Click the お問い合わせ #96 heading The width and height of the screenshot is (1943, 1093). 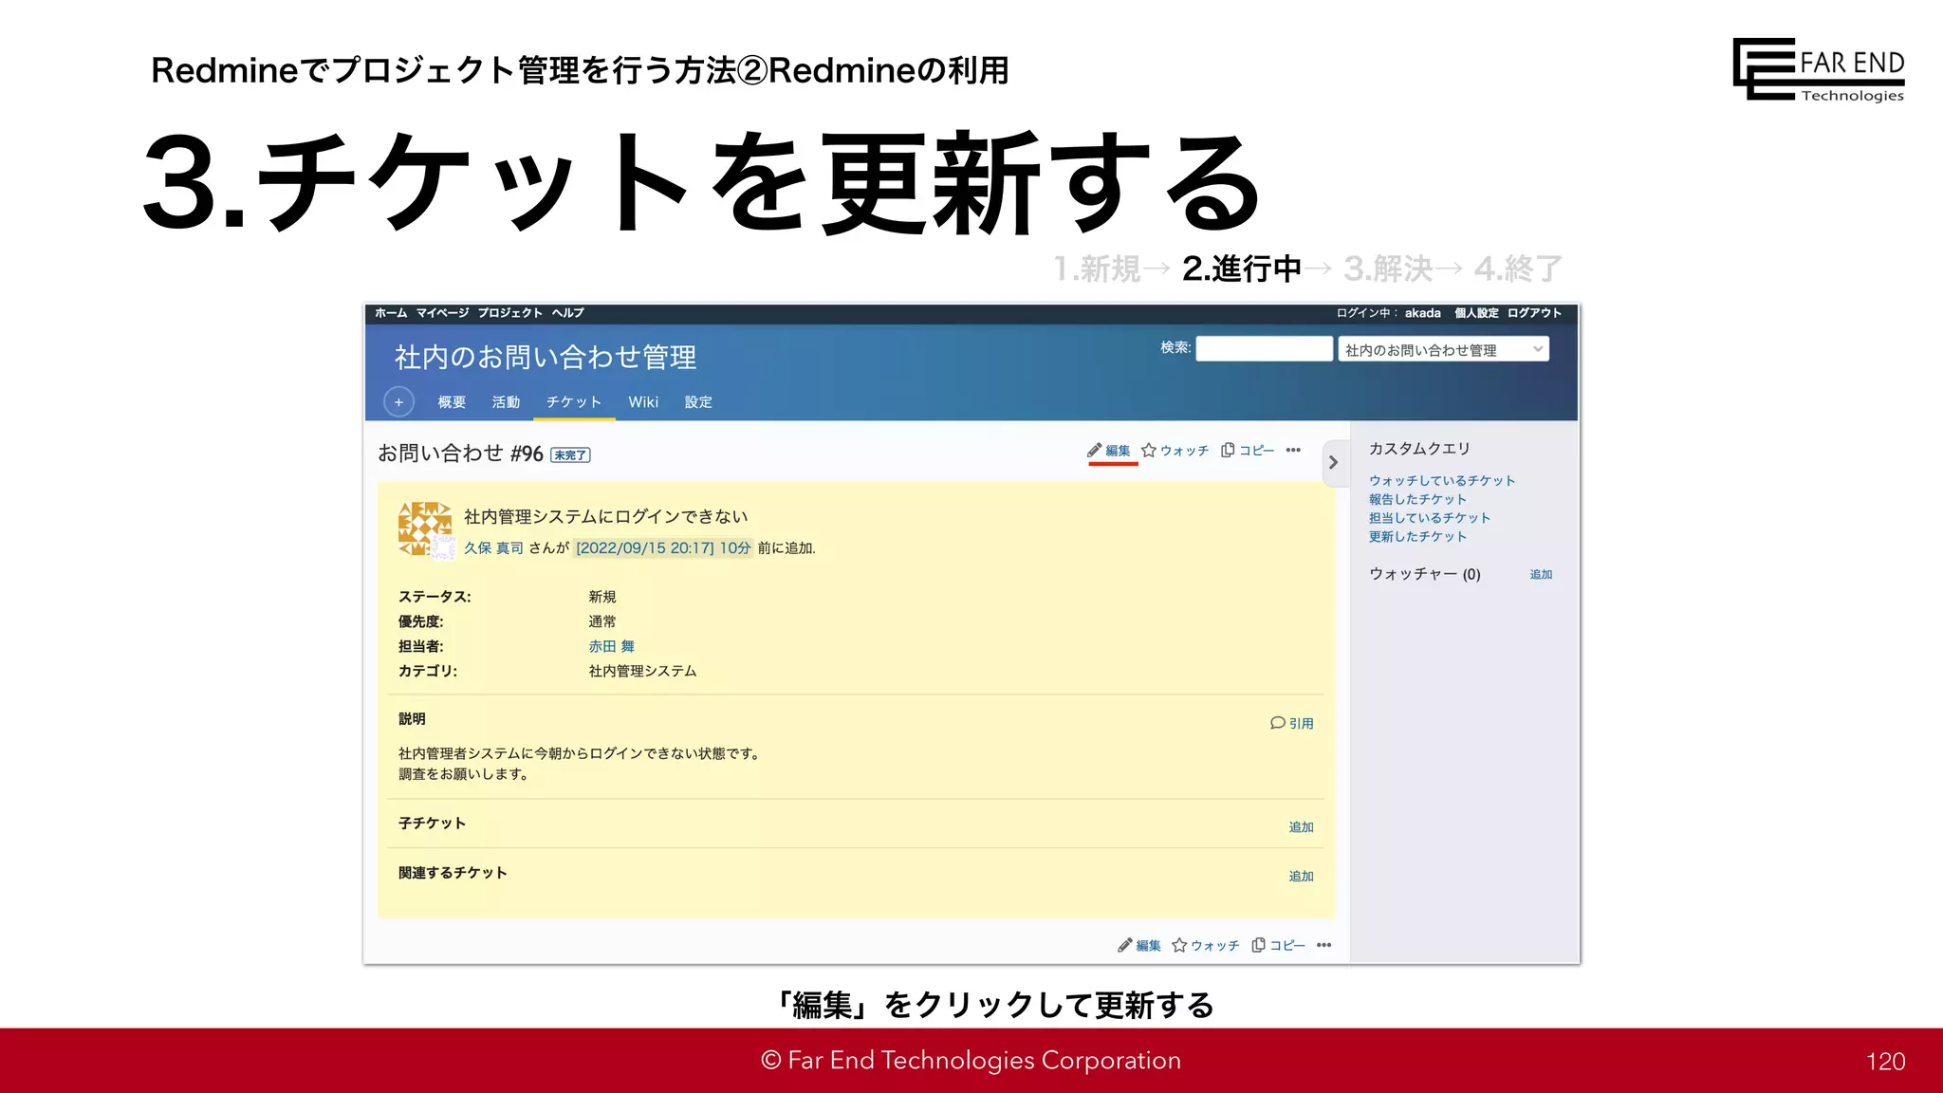pos(460,454)
